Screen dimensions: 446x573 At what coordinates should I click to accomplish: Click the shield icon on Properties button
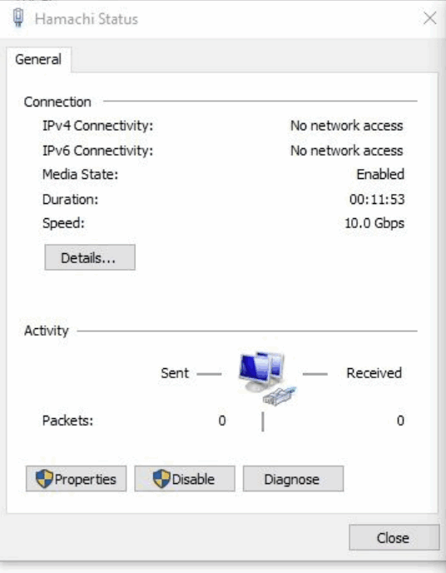45,479
